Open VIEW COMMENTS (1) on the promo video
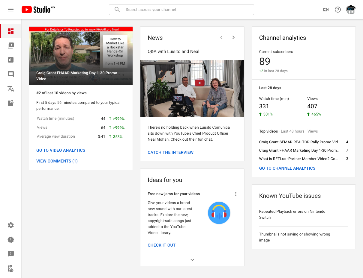The image size is (363, 278). pyautogui.click(x=57, y=161)
